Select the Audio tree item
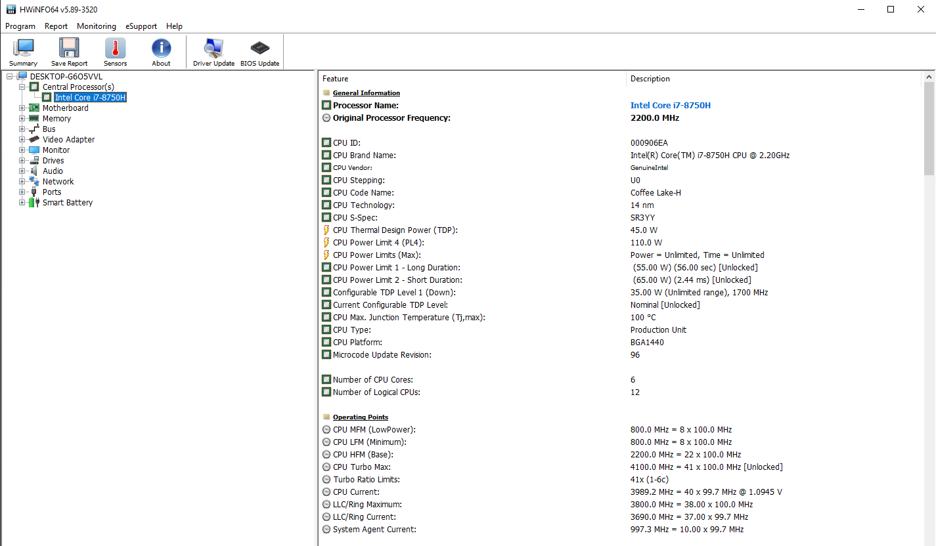936x546 pixels. coord(53,171)
